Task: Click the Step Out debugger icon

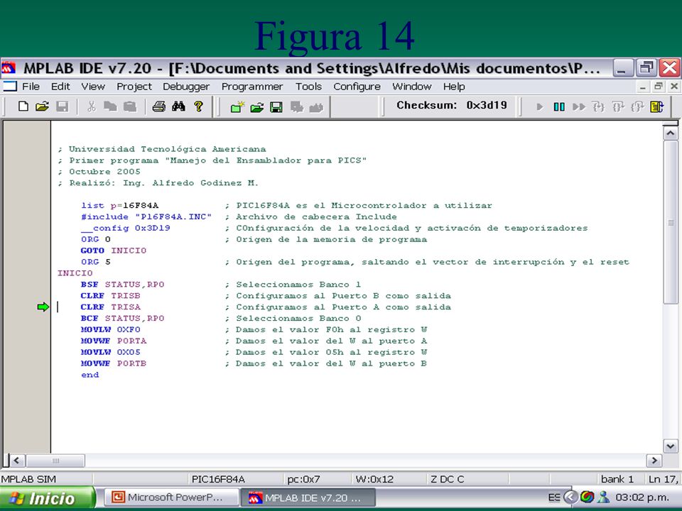Action: [637, 106]
